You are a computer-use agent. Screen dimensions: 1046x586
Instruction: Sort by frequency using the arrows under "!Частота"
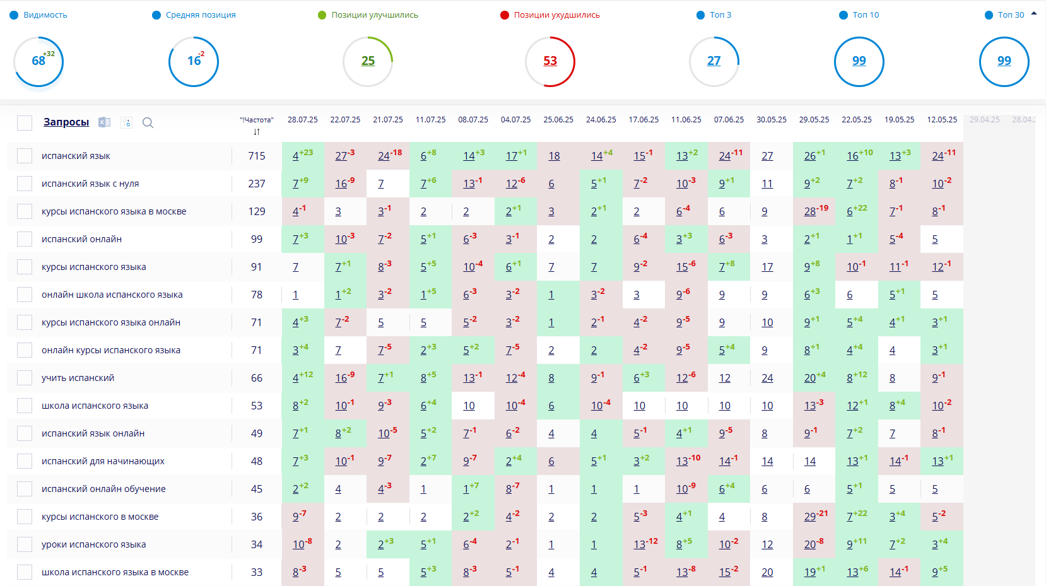[x=257, y=132]
